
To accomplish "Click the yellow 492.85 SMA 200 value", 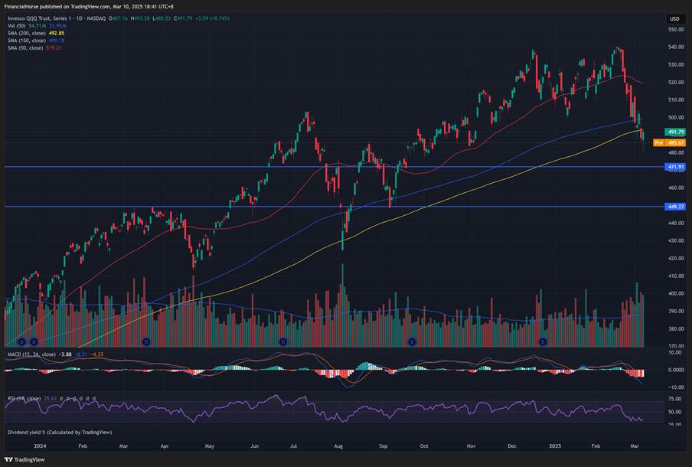I will pos(57,33).
